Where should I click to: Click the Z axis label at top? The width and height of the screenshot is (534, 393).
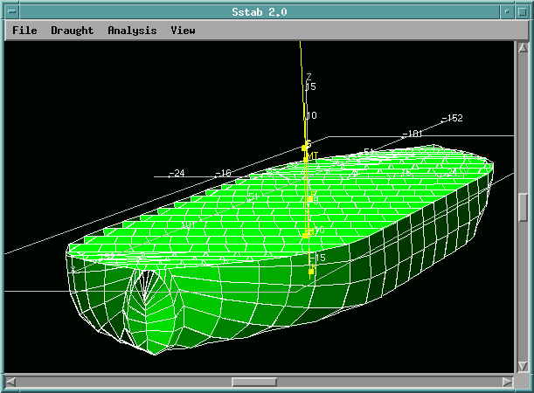[x=309, y=77]
